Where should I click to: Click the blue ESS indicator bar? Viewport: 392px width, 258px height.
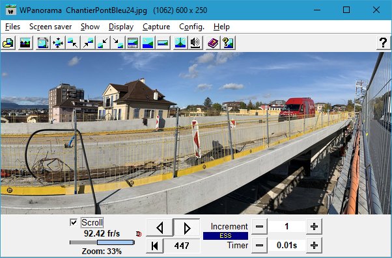click(x=225, y=236)
